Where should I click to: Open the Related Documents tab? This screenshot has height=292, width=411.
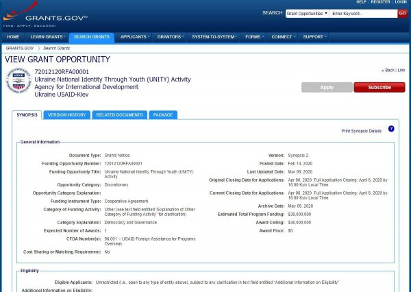point(119,115)
